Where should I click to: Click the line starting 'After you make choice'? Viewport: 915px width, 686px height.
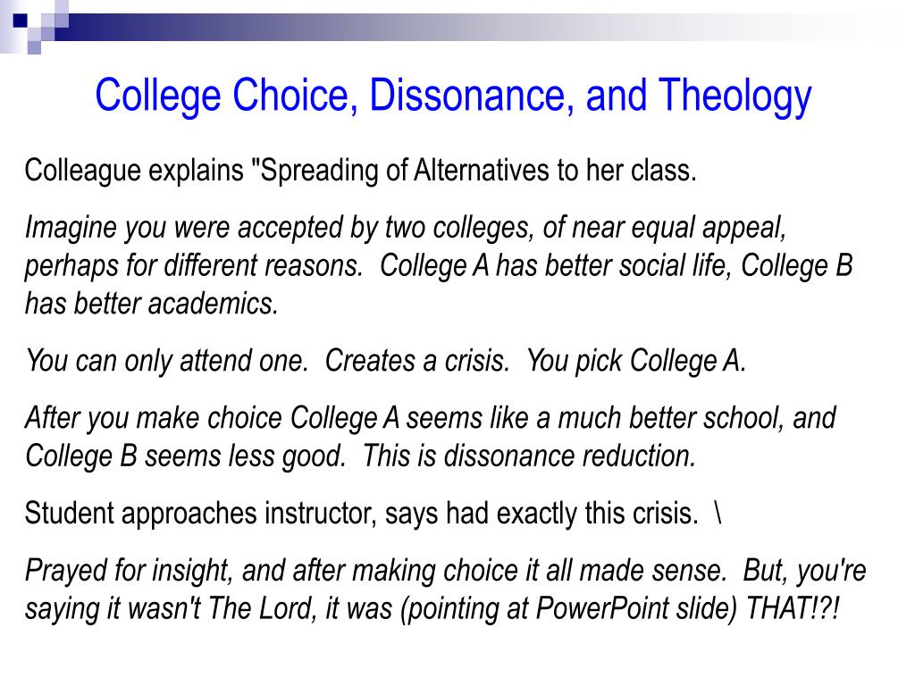[431, 418]
